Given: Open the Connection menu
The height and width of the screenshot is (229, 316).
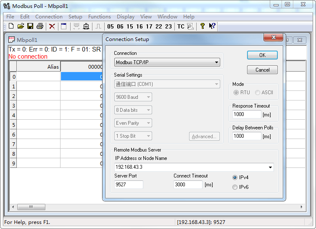Looking at the screenshot, I should click(49, 17).
